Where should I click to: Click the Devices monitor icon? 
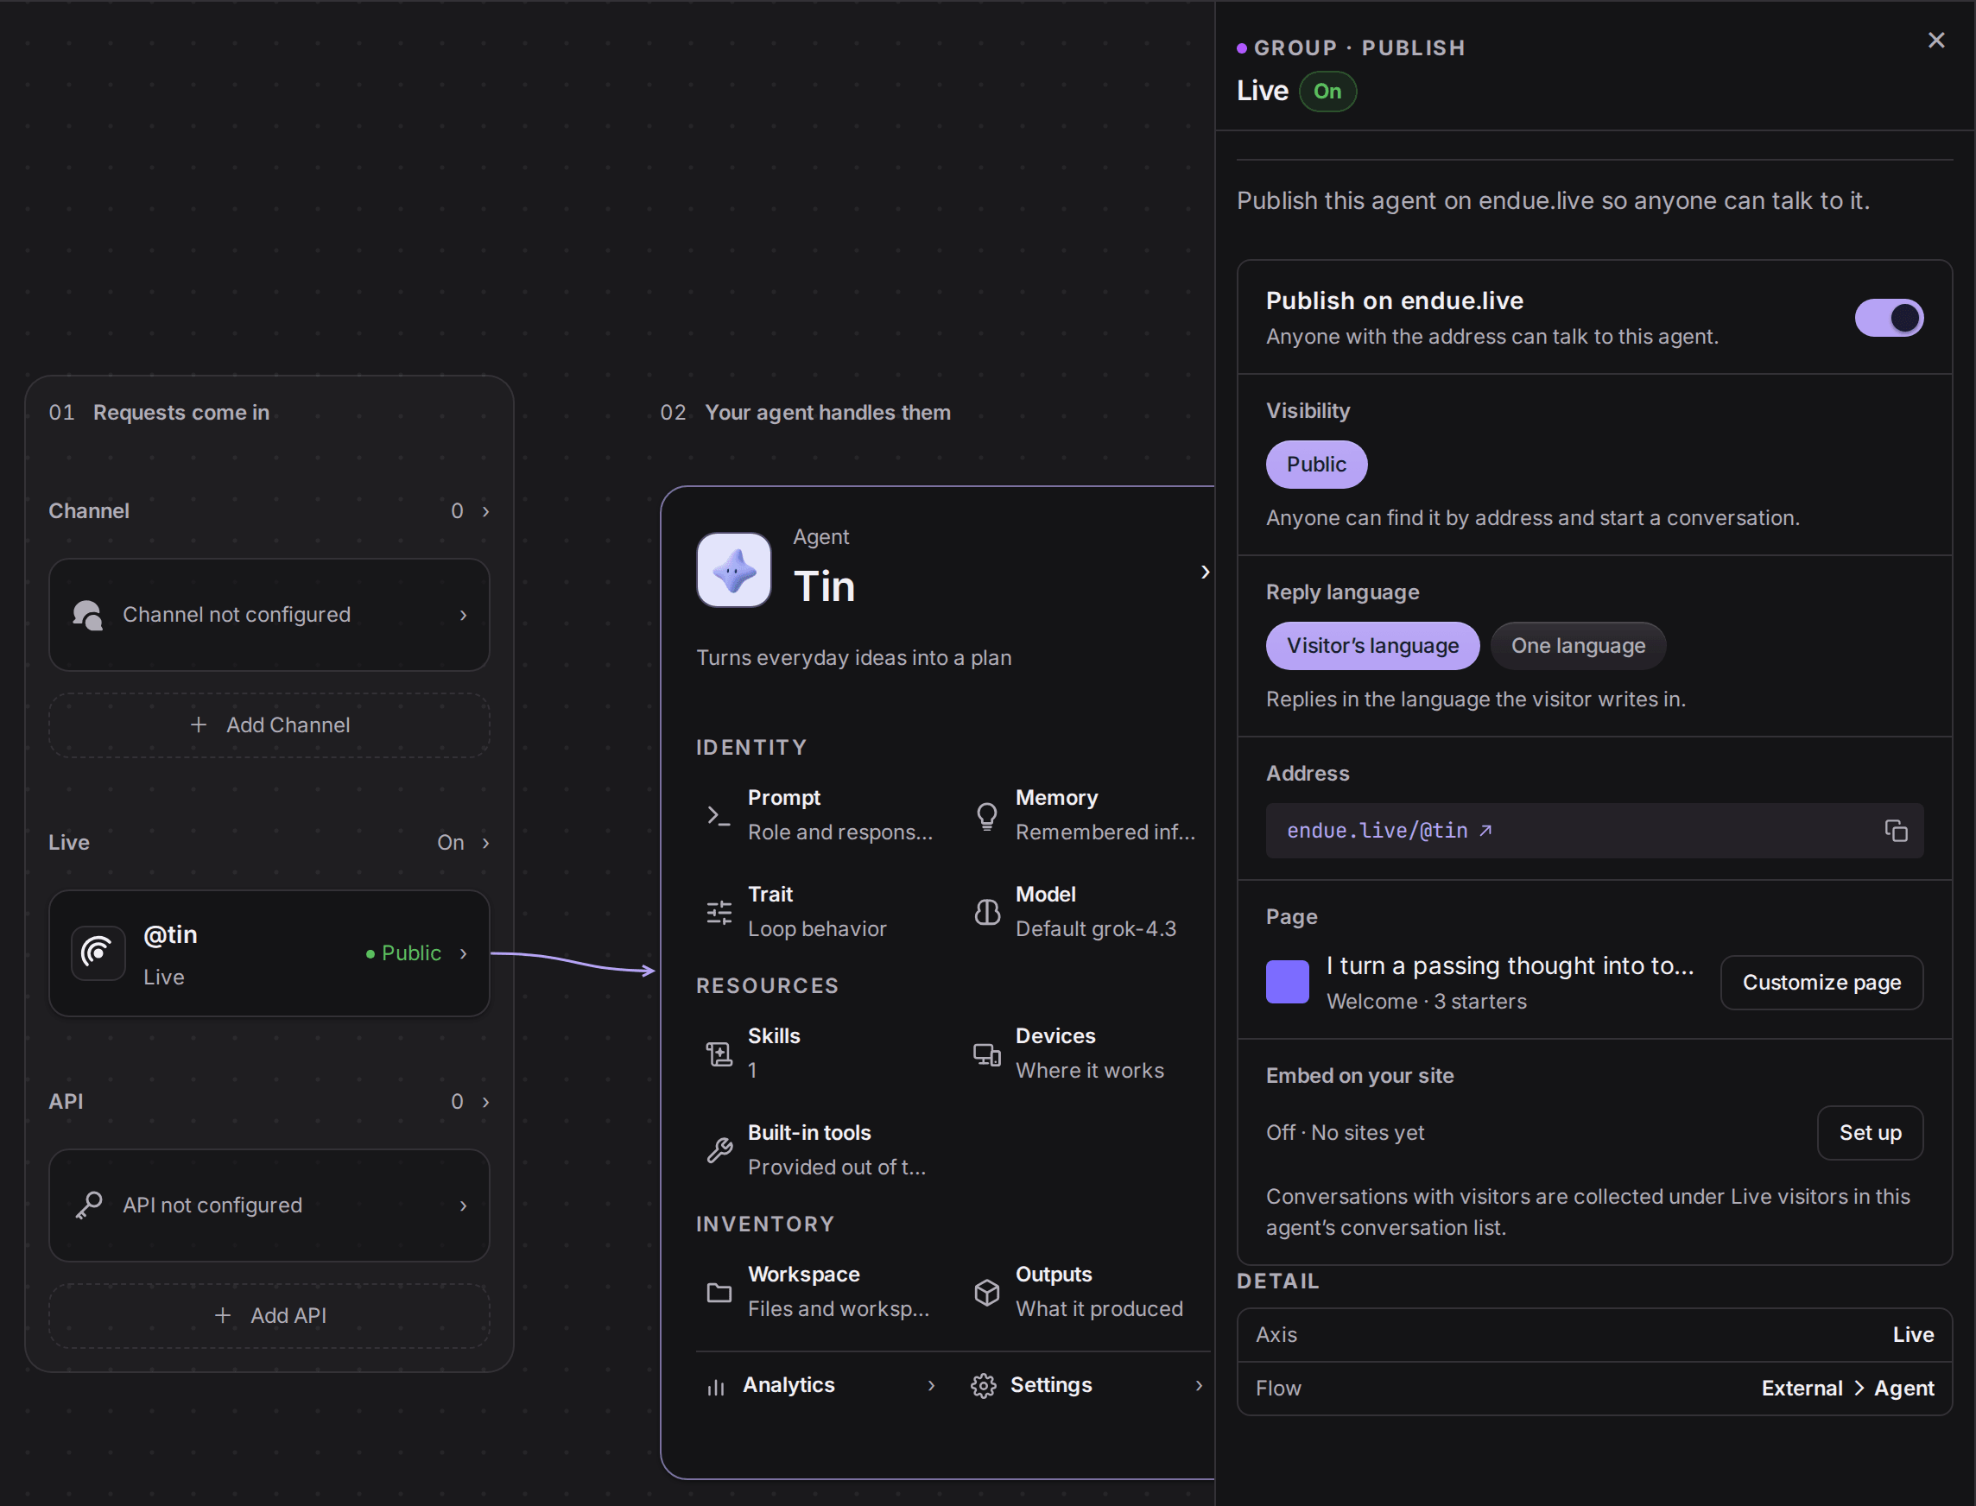point(986,1054)
